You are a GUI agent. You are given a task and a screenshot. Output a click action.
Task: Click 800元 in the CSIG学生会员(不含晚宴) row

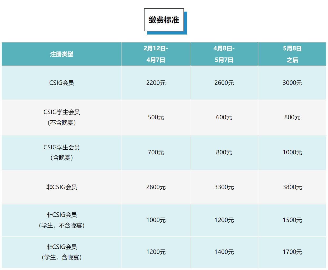point(292,117)
